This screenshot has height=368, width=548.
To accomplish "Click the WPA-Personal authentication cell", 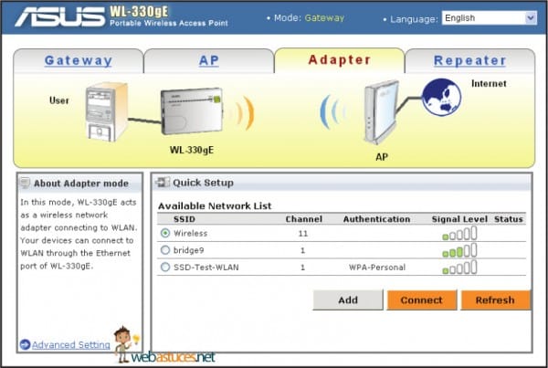I will pyautogui.click(x=377, y=268).
